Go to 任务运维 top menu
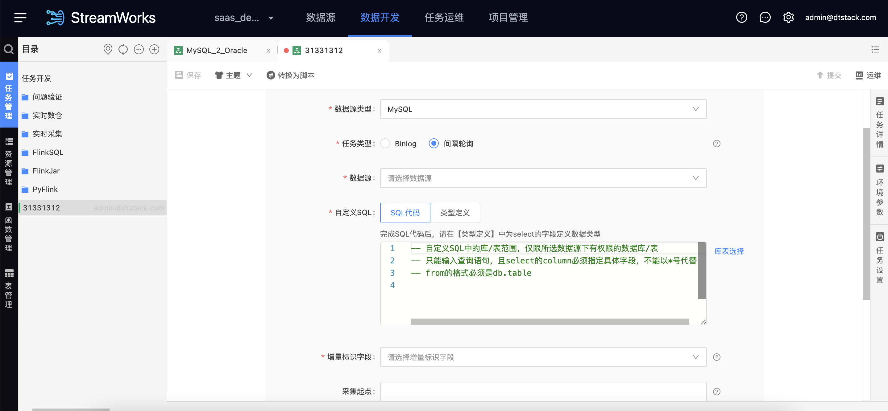Screen dimensions: 888x411 click(x=444, y=18)
